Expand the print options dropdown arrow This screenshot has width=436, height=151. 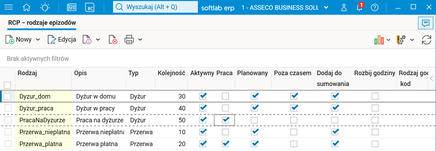tap(140, 40)
